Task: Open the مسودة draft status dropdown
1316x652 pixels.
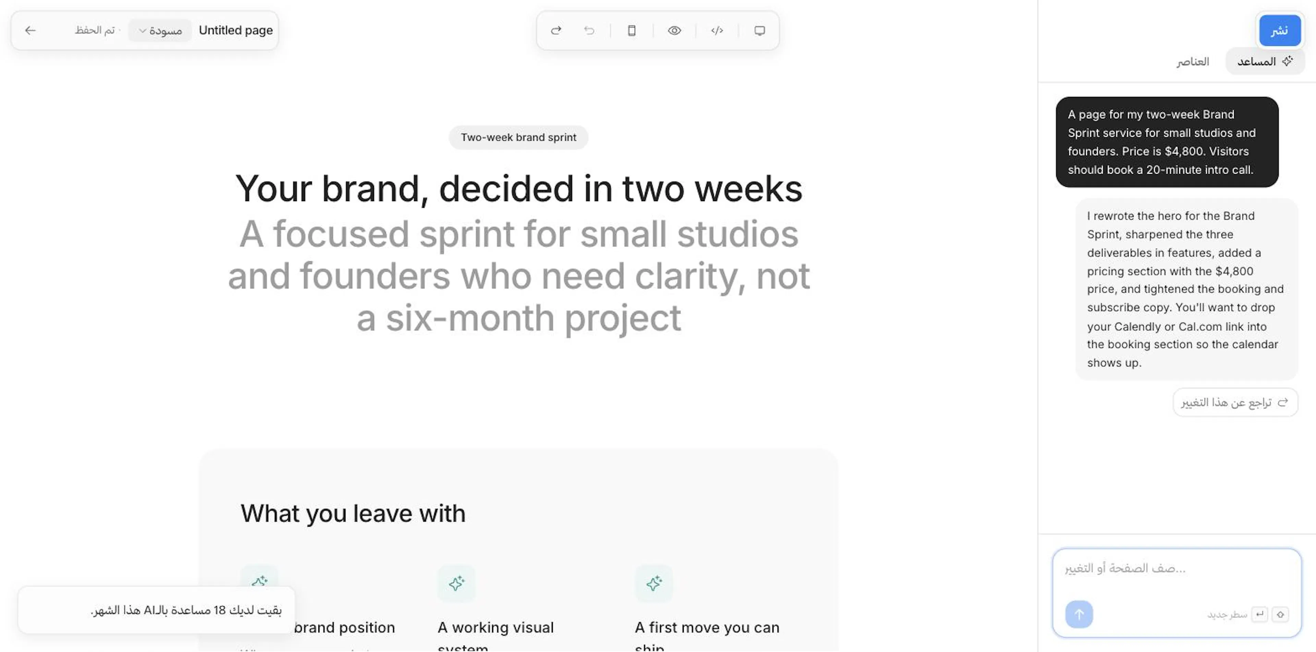Action: tap(160, 30)
